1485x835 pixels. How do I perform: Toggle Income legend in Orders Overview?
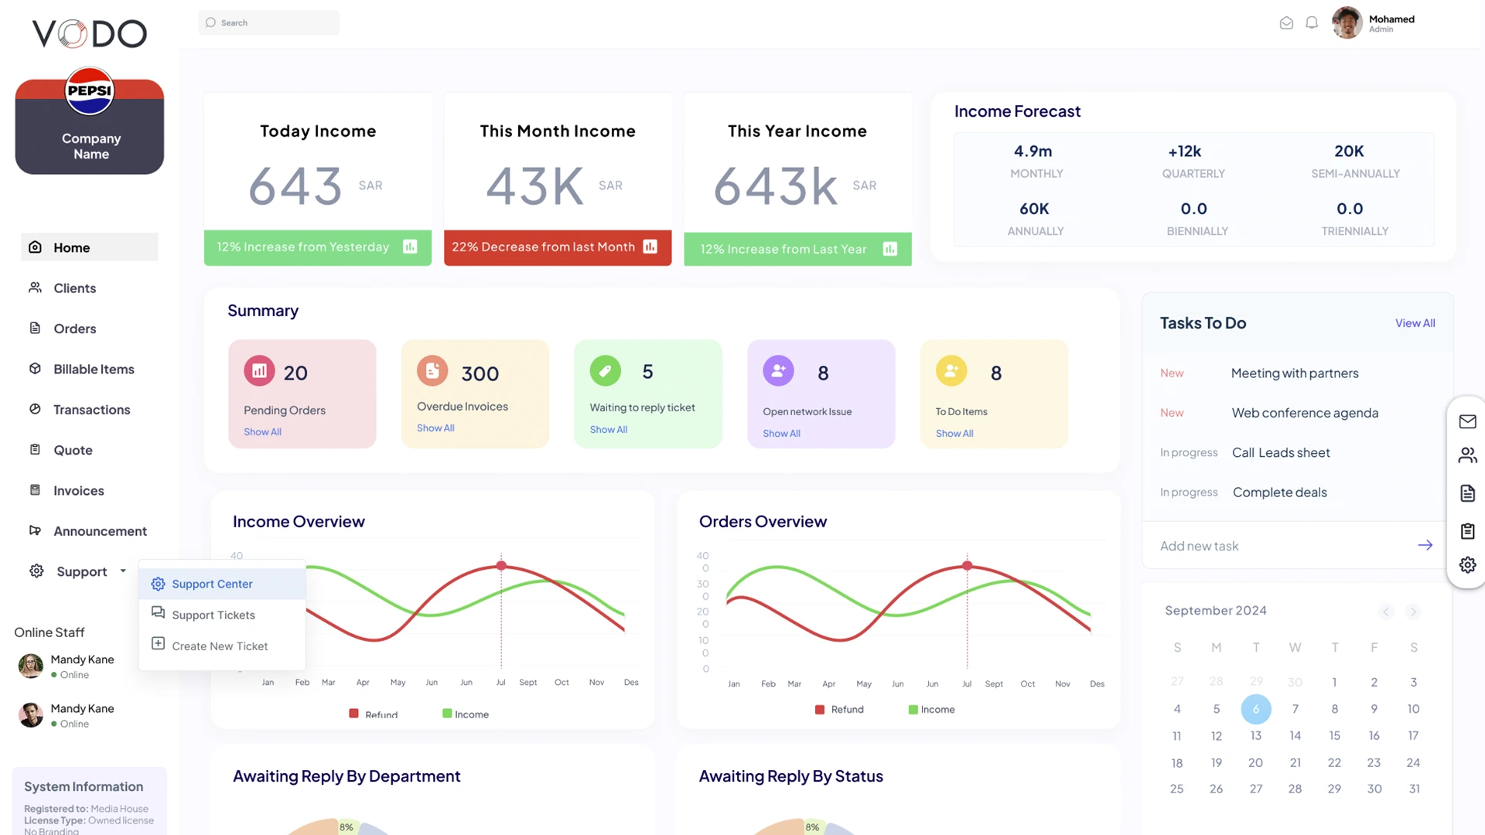click(x=931, y=710)
